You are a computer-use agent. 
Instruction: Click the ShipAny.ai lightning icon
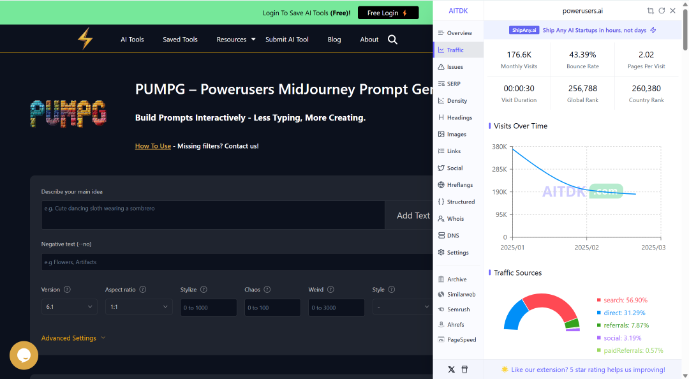(x=653, y=31)
